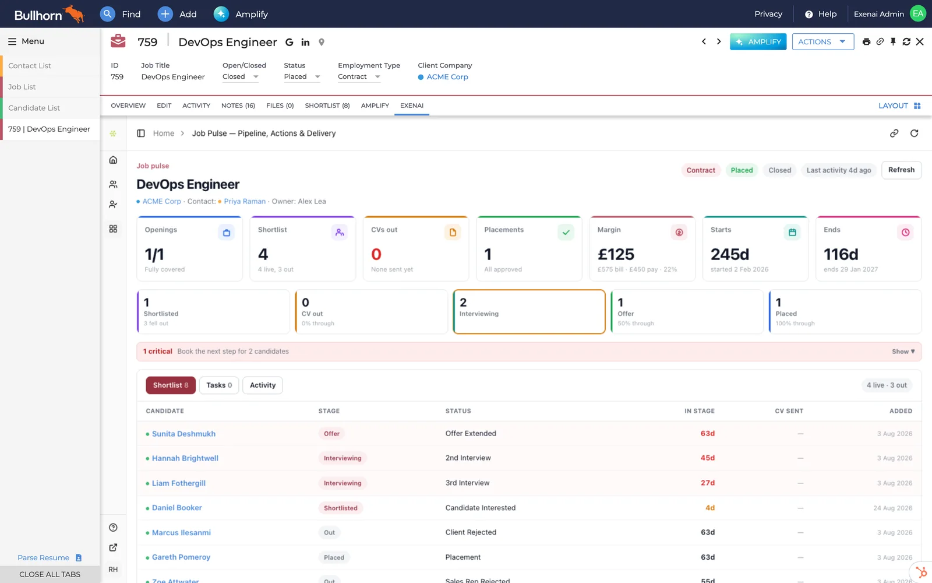Image resolution: width=932 pixels, height=583 pixels.
Task: Open the Exenai home icon in sidebar
Action: (113, 160)
